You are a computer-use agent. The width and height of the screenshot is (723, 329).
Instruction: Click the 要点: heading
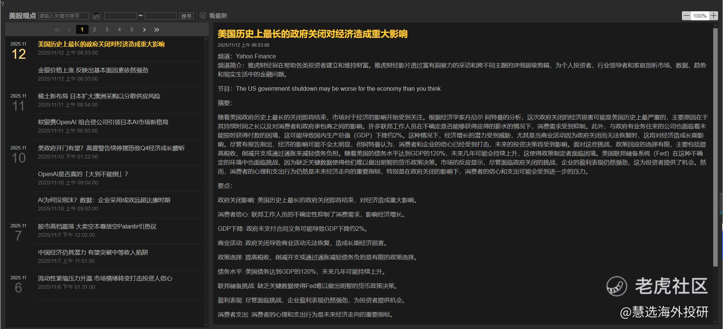[x=225, y=186]
